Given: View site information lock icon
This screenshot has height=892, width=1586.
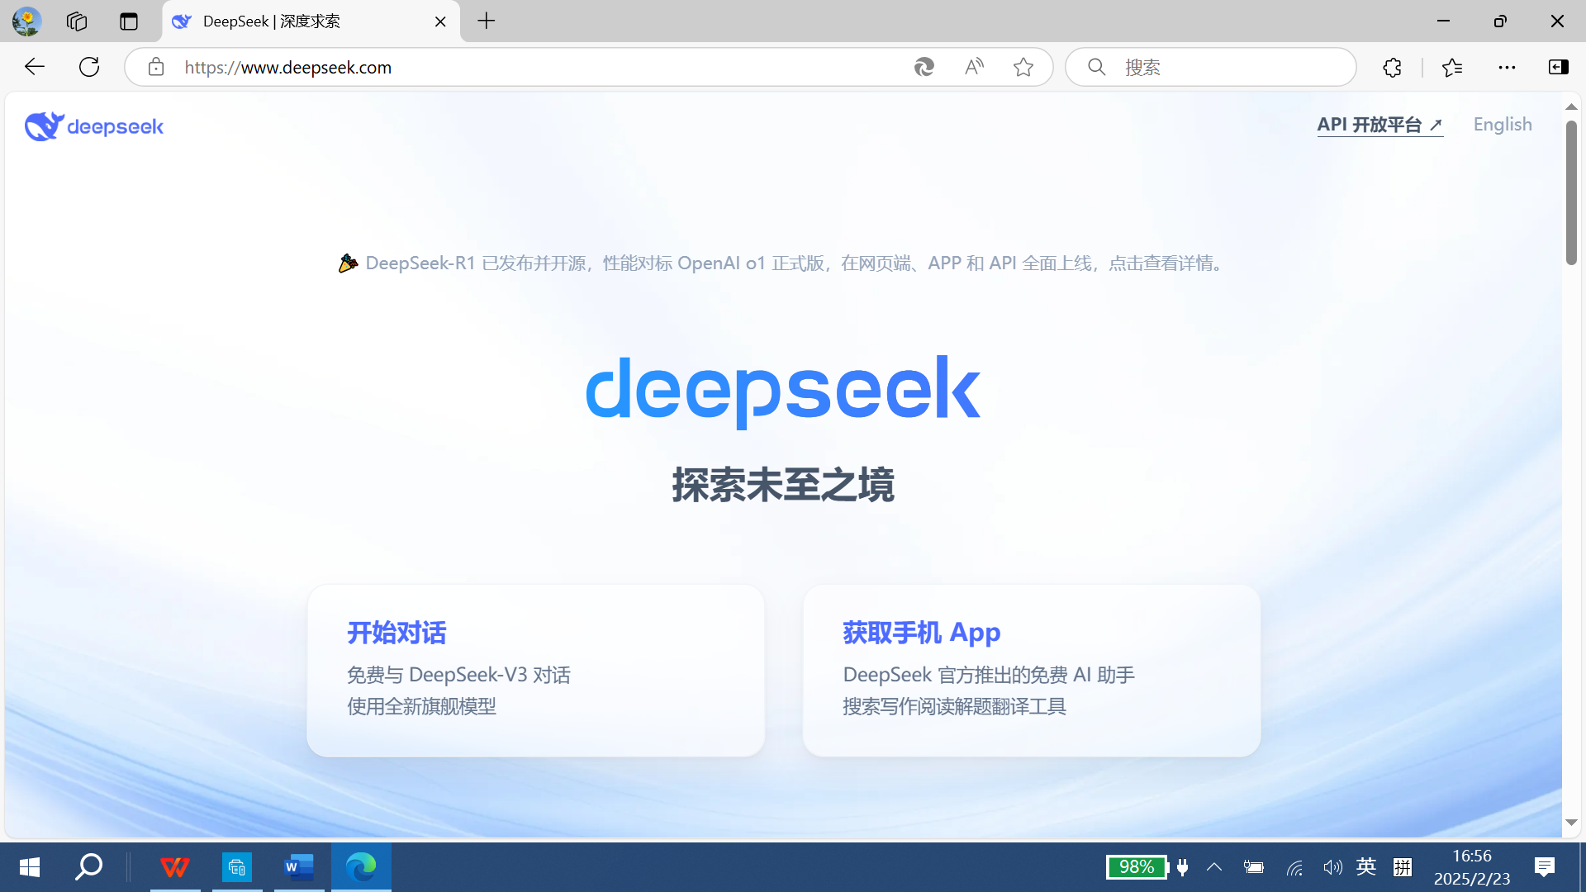Looking at the screenshot, I should pos(156,67).
